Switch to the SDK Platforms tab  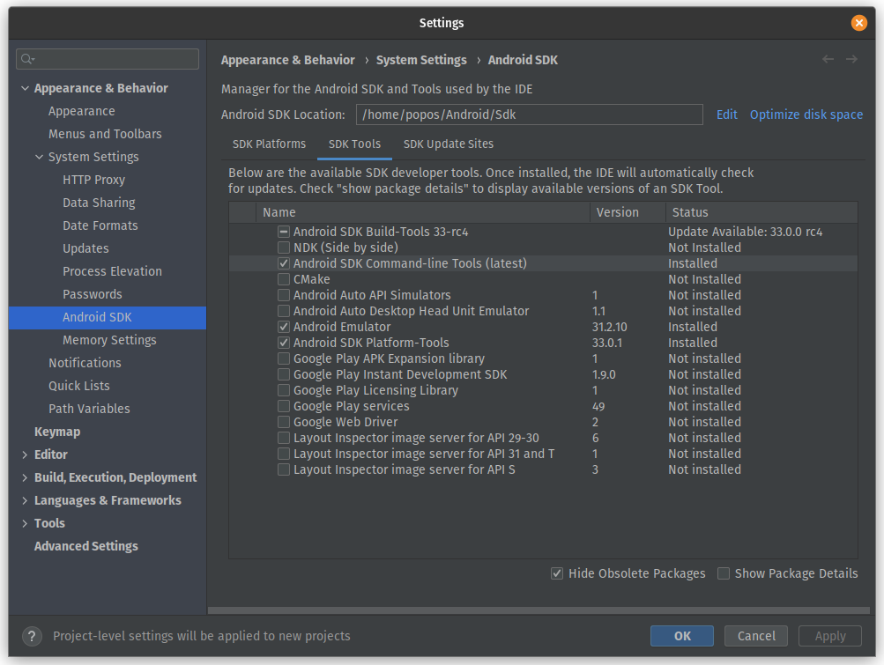click(x=269, y=144)
